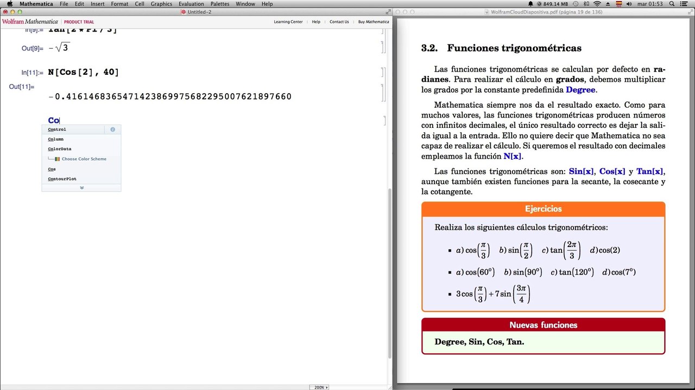Screen dimensions: 695x390
Task: Open the Format menu
Action: 119,4
